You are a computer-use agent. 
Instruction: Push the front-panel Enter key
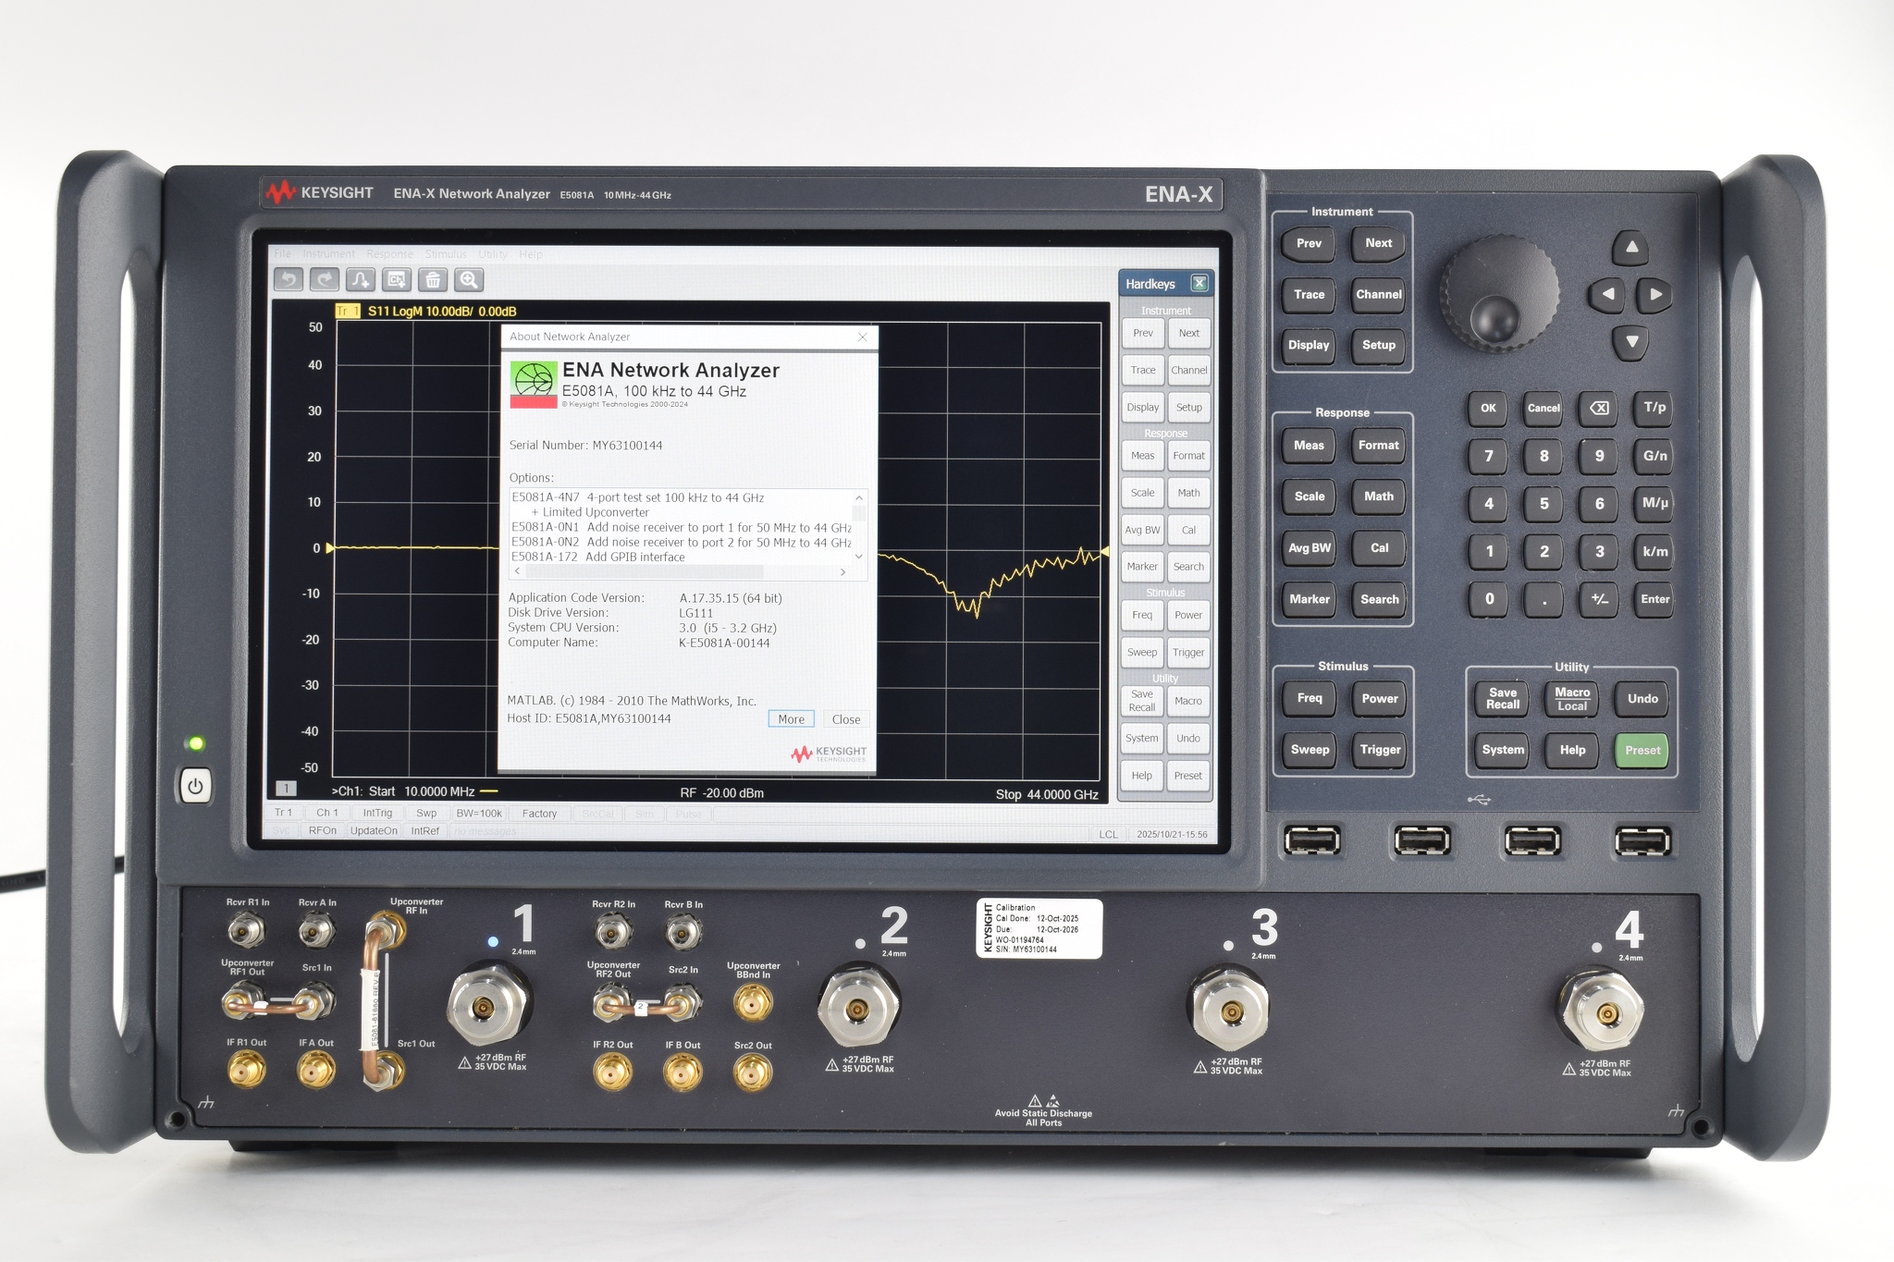1654,599
